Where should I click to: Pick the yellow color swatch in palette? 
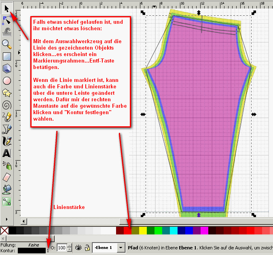click(x=142, y=230)
